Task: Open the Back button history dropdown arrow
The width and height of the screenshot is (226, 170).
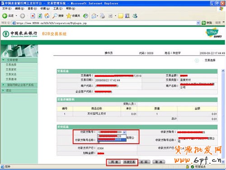Action: pyautogui.click(x=16, y=16)
